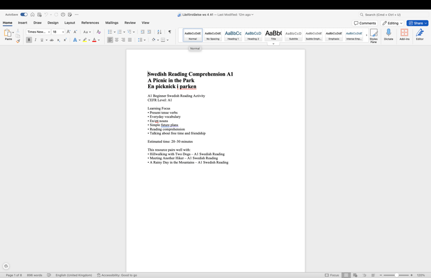This screenshot has height=278, width=431.
Task: Open the Add-ins button
Action: [x=405, y=35]
